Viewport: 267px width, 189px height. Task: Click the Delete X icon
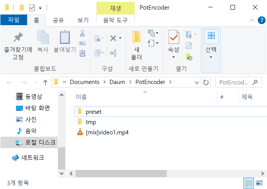113,38
